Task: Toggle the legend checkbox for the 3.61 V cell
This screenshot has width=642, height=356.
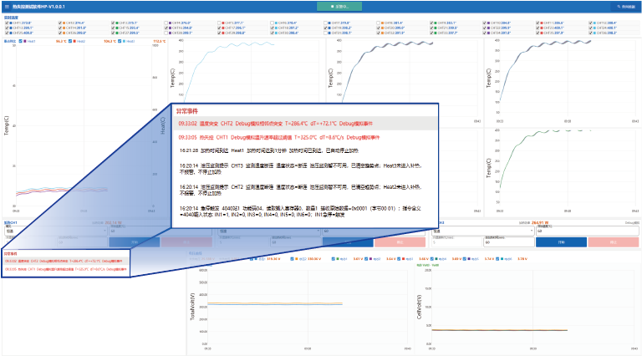Action: pos(334,258)
